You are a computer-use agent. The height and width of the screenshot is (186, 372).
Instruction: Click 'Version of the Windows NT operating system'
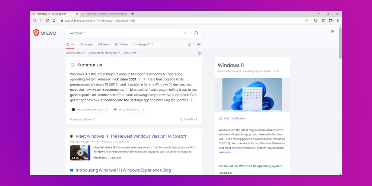tap(250, 166)
